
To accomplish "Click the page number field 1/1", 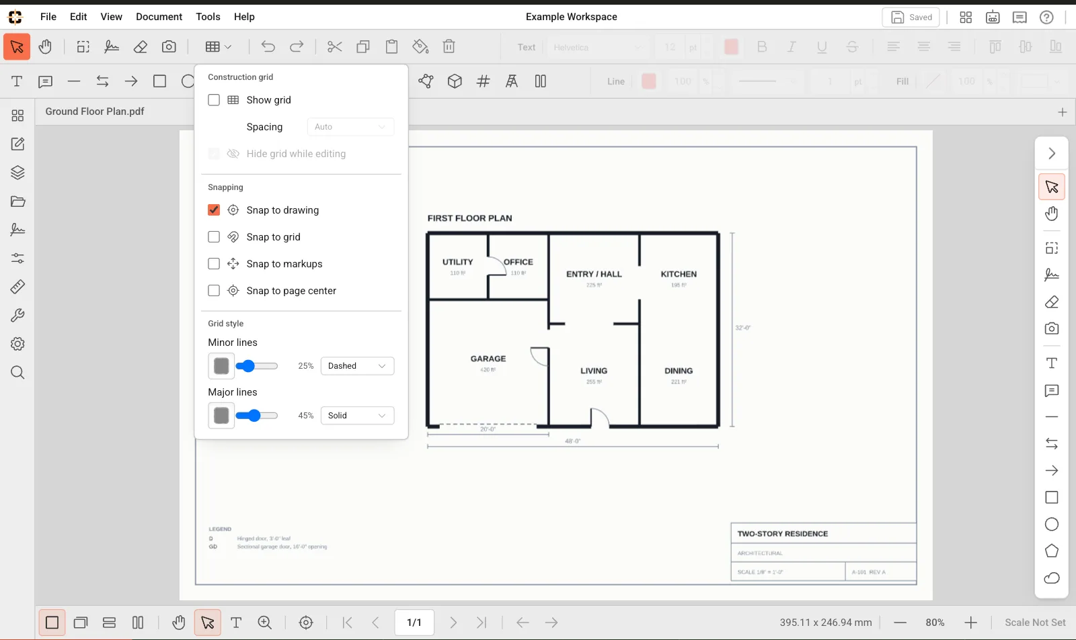I will (414, 623).
